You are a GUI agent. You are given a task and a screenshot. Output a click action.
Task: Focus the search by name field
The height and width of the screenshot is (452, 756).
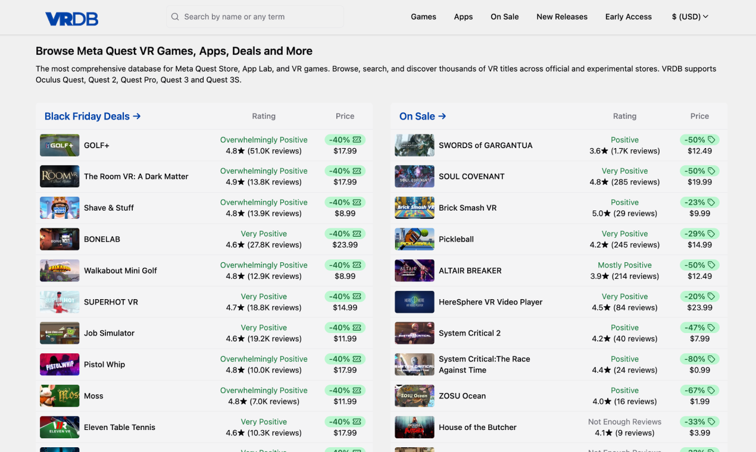click(x=255, y=17)
